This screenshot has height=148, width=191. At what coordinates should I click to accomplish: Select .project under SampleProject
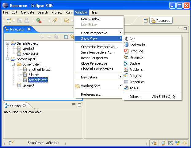(x=29, y=49)
